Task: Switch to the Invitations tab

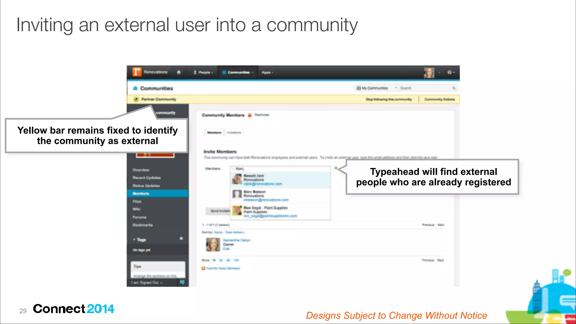Action: pyautogui.click(x=234, y=132)
